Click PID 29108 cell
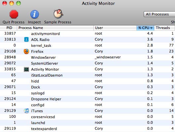Screen dimensions: 175x132 [x=10, y=51]
